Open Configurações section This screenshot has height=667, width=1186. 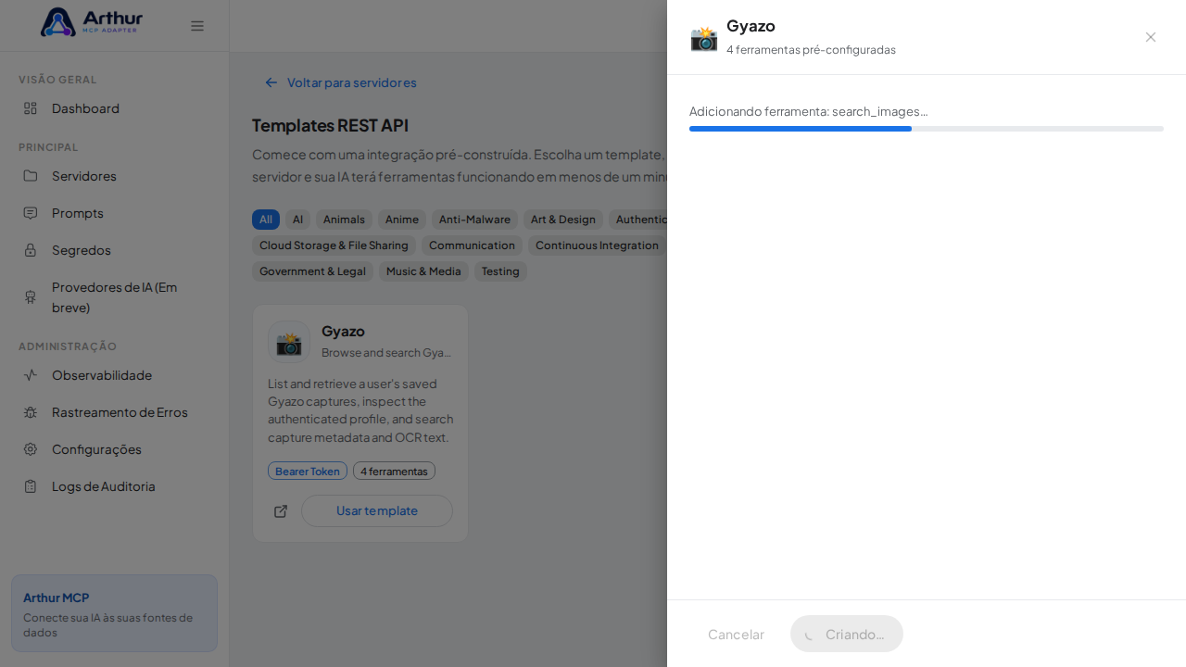(x=114, y=449)
